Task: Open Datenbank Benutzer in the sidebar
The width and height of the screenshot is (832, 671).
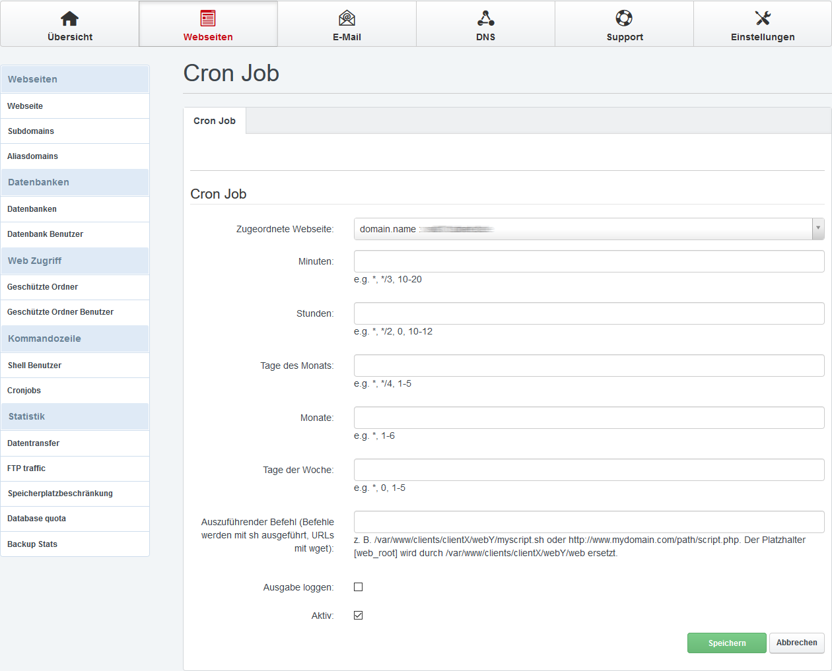Action: coord(46,234)
